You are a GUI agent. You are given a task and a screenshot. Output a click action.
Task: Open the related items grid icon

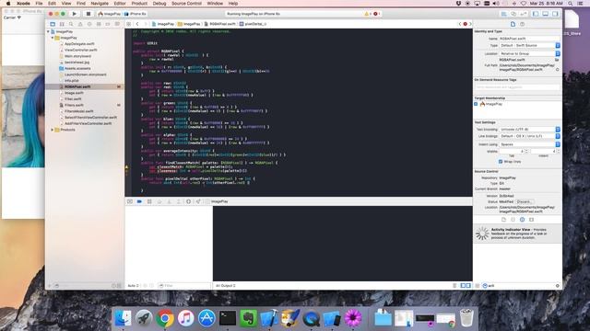click(129, 24)
